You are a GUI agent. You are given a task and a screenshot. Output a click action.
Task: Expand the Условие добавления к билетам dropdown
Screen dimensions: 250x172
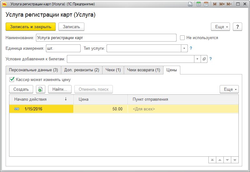click(x=197, y=59)
